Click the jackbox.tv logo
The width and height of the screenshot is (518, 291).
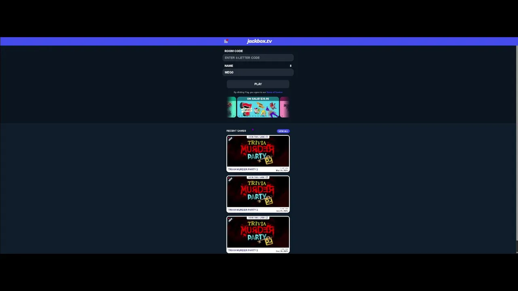click(259, 41)
